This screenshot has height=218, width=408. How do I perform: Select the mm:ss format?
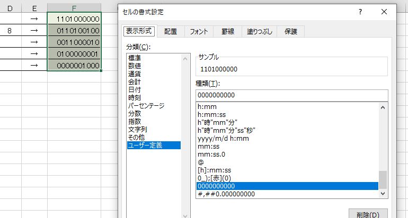(x=287, y=146)
